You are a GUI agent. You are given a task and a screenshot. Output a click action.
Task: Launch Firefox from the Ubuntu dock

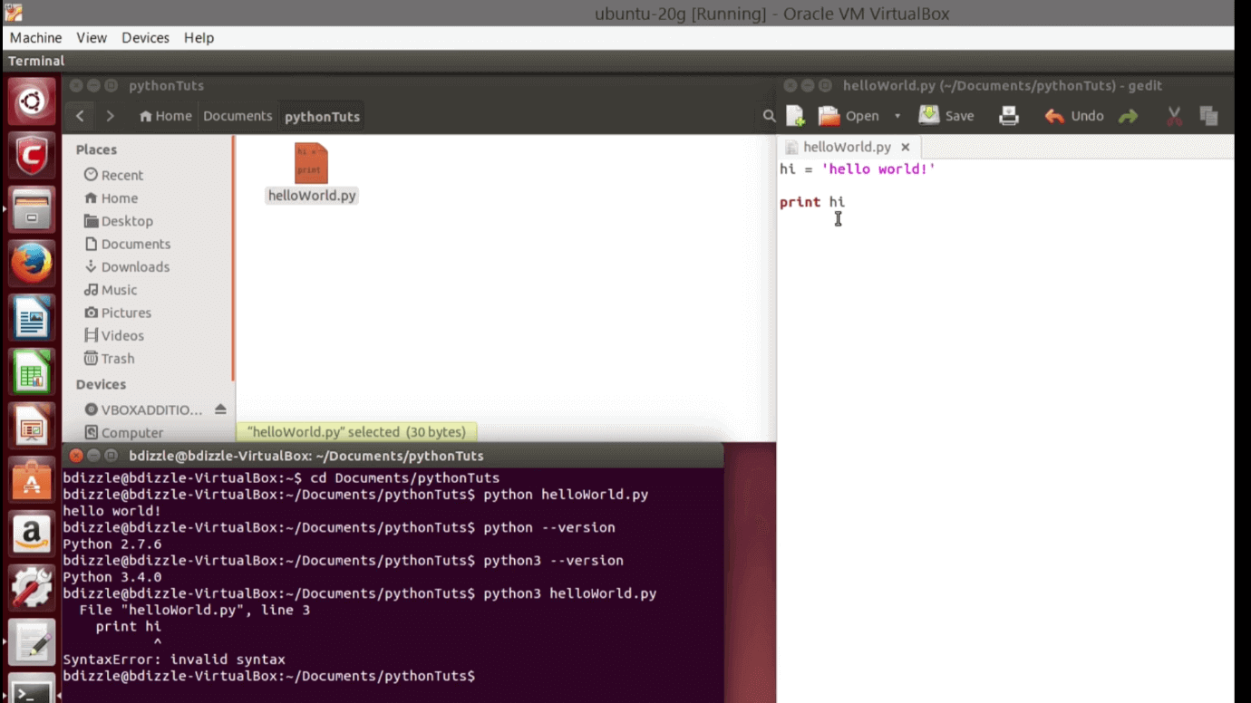[31, 263]
